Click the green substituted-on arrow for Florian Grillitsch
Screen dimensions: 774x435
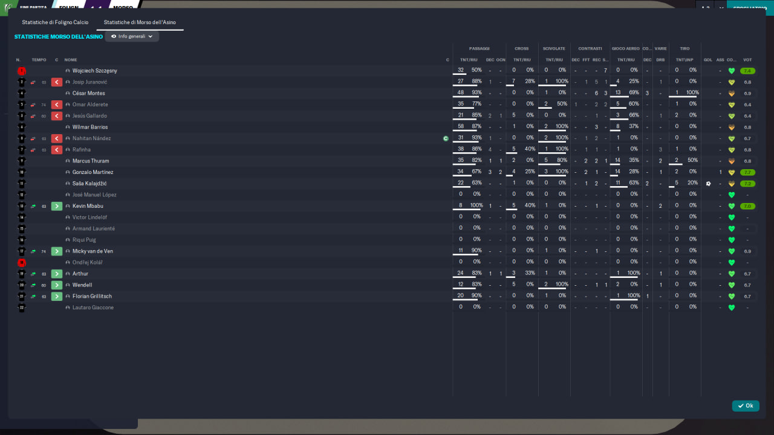57,296
